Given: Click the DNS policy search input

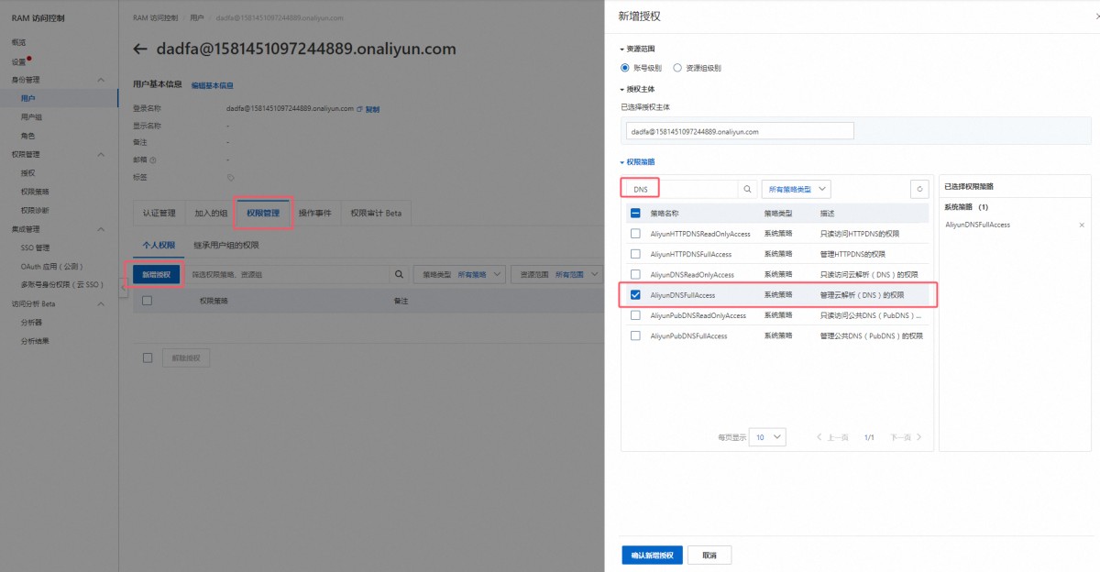Looking at the screenshot, I should 680,189.
